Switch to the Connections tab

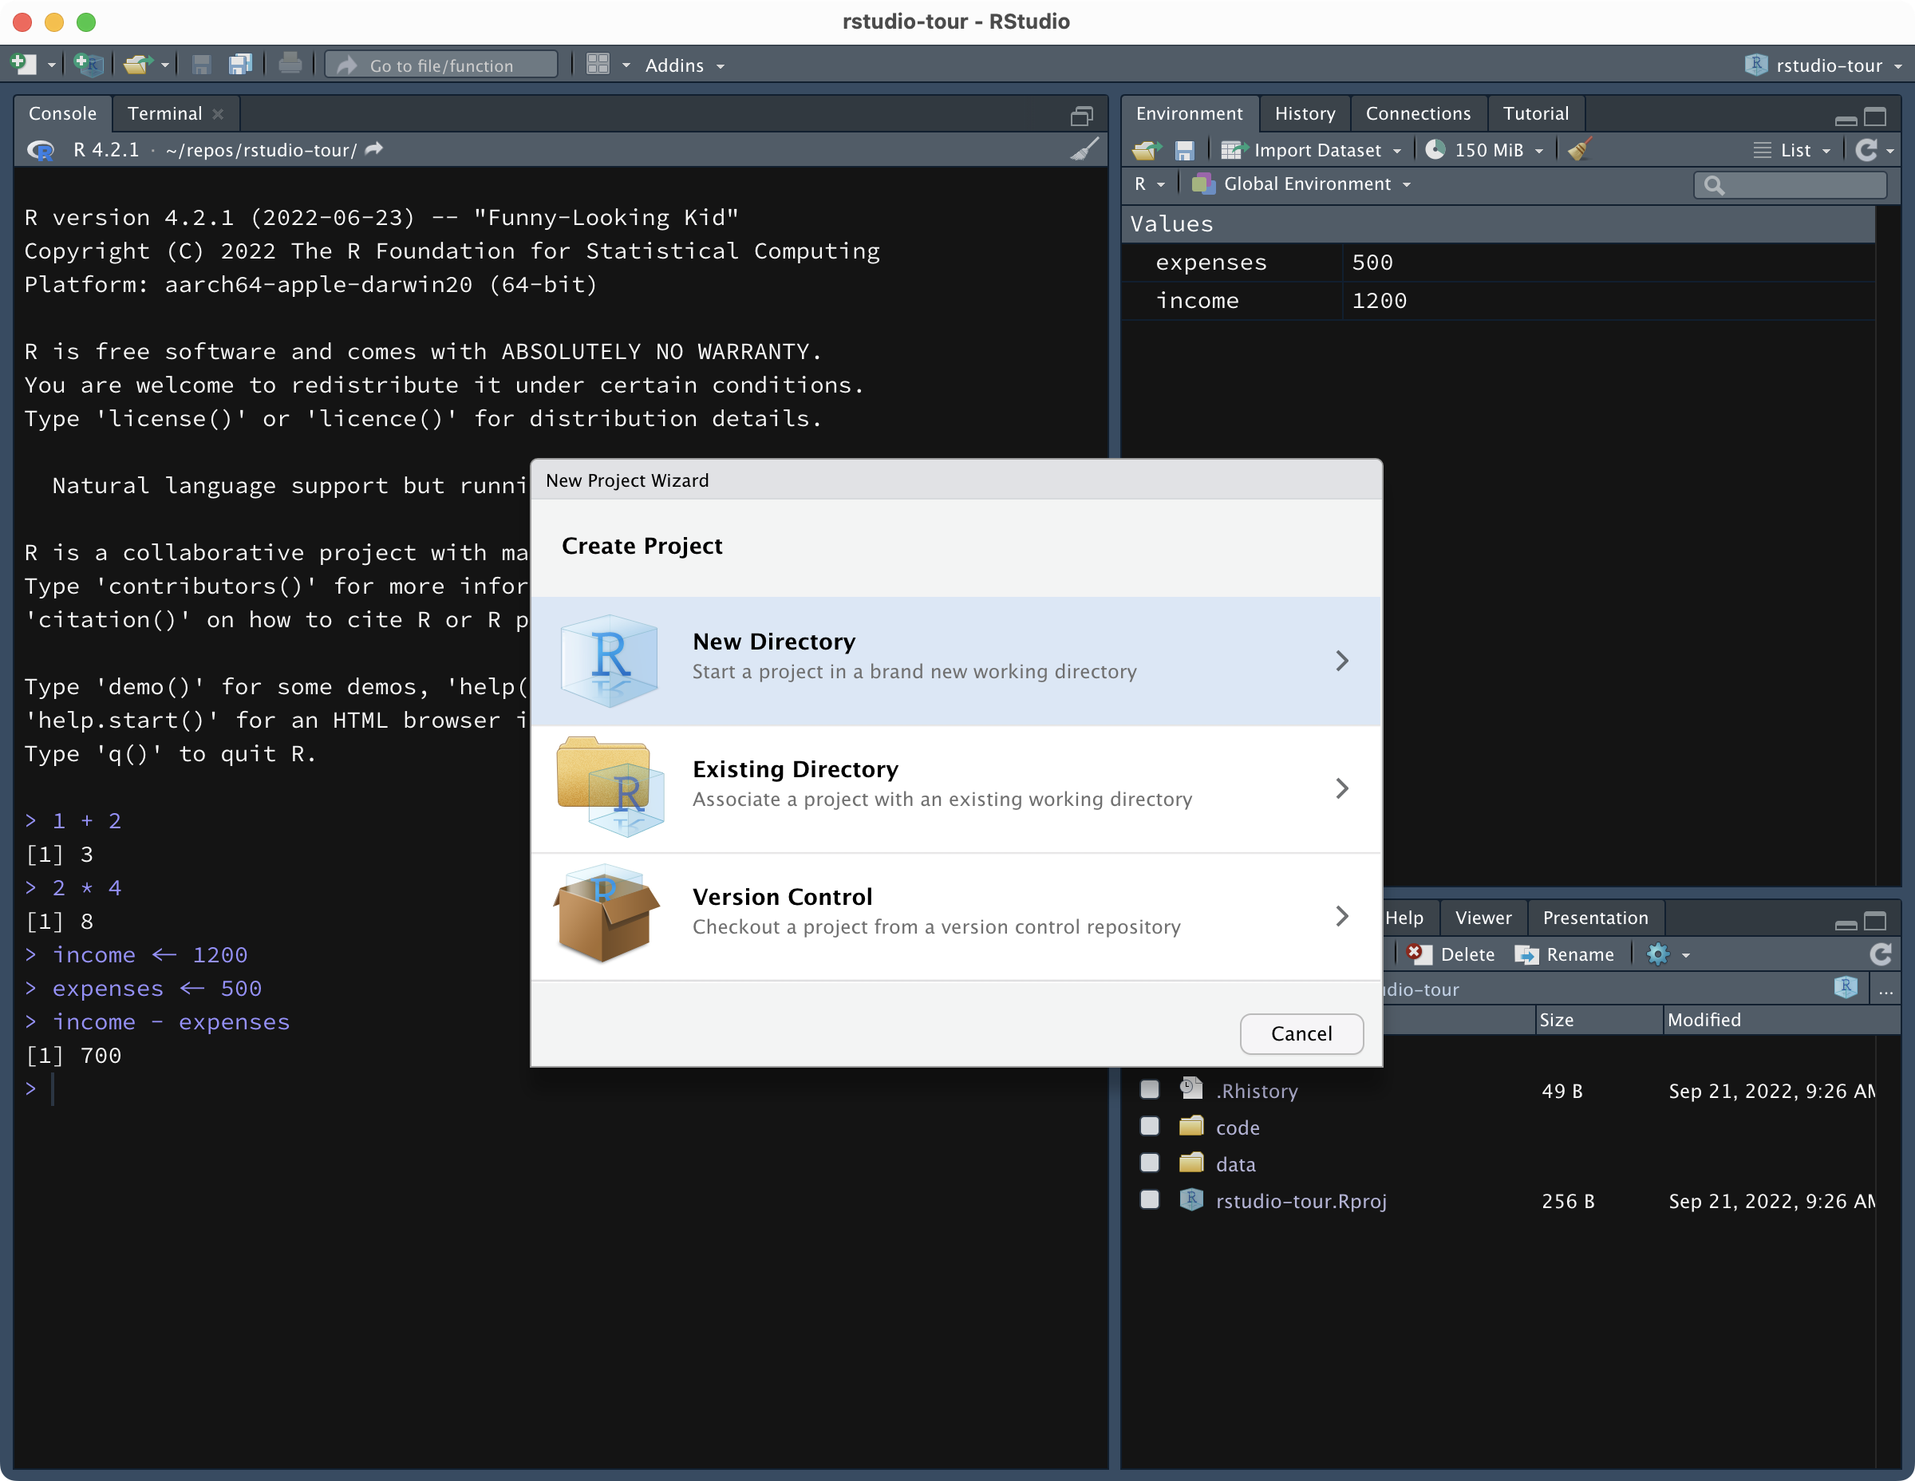click(x=1418, y=114)
